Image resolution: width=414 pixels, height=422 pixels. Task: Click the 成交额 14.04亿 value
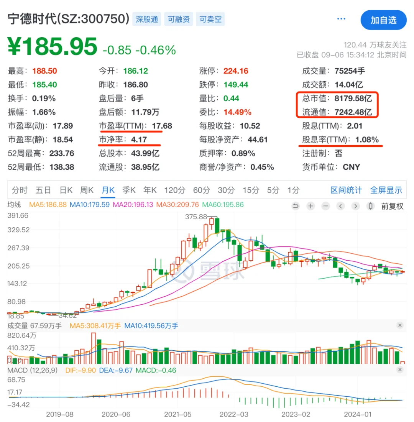(349, 85)
